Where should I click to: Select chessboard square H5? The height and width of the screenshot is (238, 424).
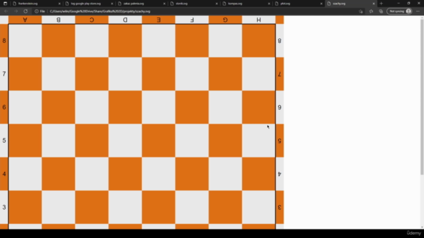(x=258, y=141)
